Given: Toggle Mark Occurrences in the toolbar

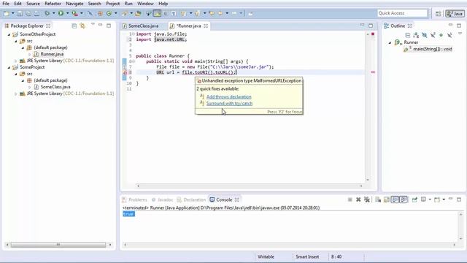Looking at the screenshot, I should point(158,13).
